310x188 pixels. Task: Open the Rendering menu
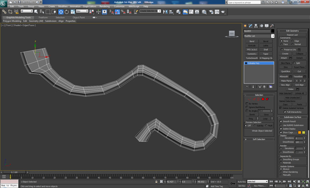tap(105, 6)
